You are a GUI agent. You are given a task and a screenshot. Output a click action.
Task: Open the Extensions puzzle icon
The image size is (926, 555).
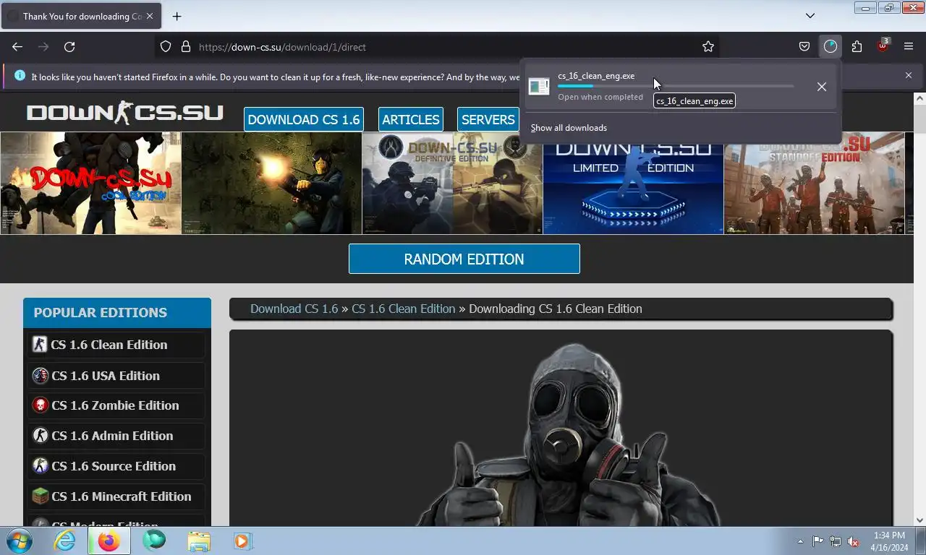857,47
